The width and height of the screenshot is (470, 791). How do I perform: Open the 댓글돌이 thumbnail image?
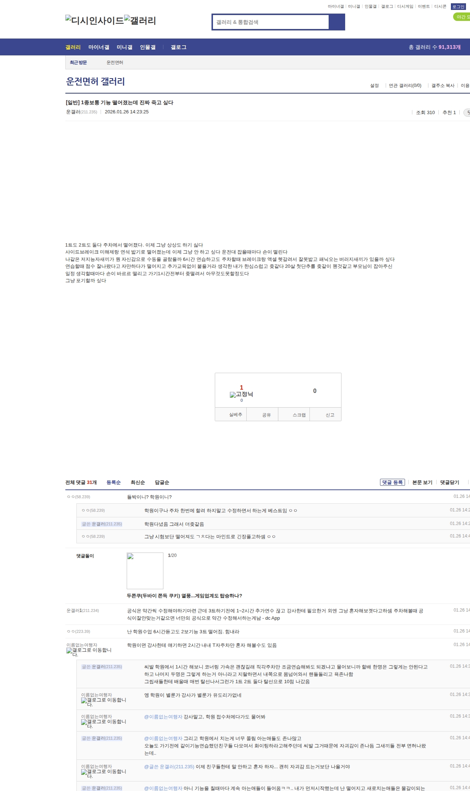coord(145,571)
